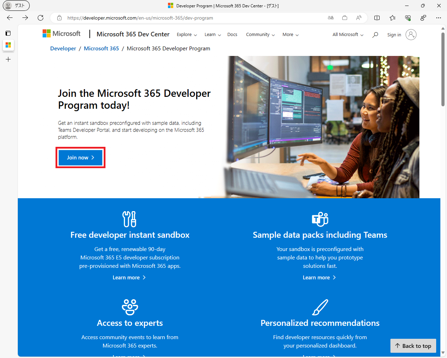The width and height of the screenshot is (447, 358).
Task: Click the address bar URL
Action: [140, 18]
